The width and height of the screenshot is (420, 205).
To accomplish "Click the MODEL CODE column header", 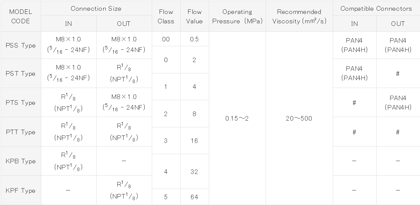I will [x=20, y=16].
